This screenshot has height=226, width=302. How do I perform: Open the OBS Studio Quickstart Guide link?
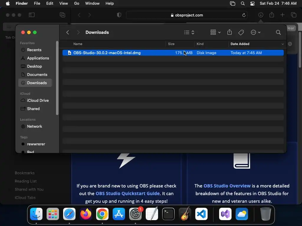pos(127,193)
